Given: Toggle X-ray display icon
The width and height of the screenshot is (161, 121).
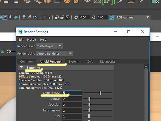Looking at the screenshot, I should (x=57, y=17).
